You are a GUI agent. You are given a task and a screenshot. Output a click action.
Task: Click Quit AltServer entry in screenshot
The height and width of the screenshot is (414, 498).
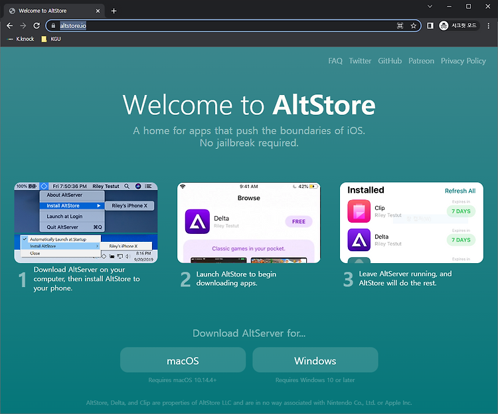click(x=72, y=227)
